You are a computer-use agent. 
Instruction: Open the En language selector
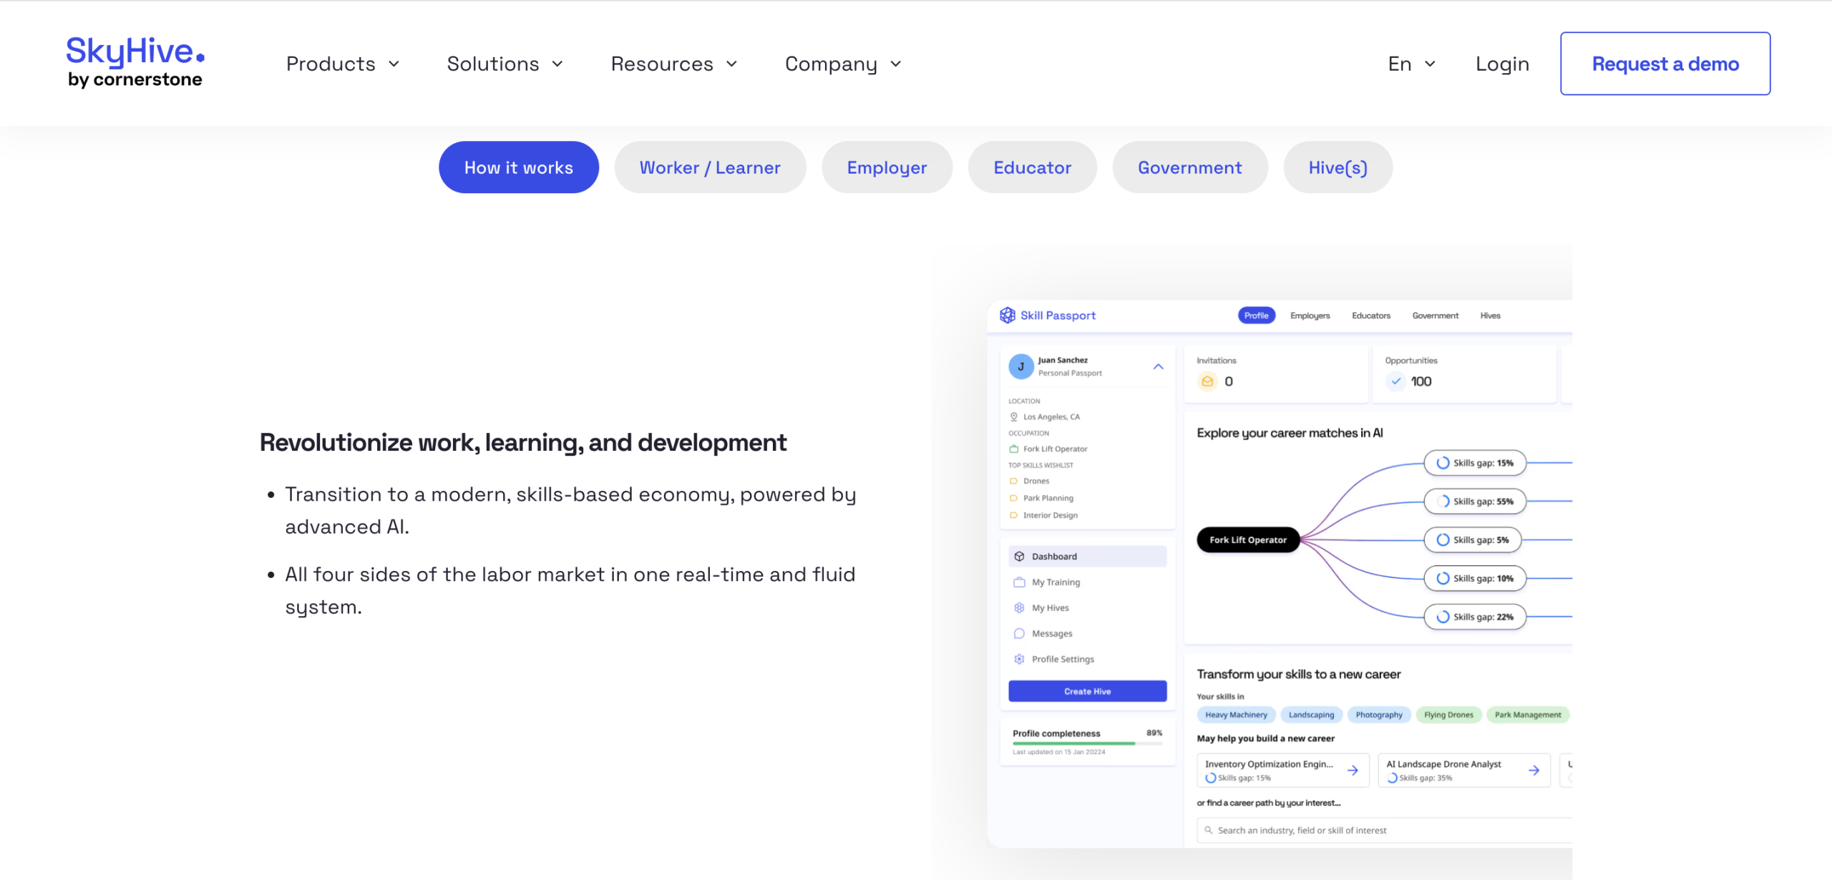tap(1412, 64)
